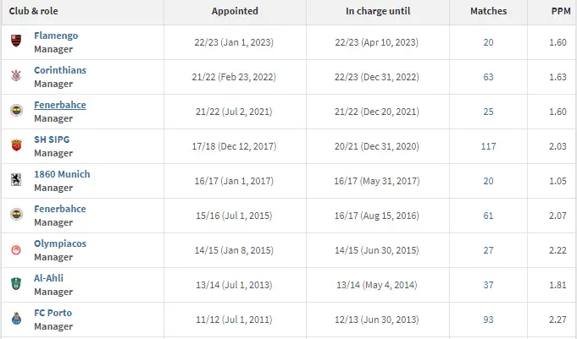
Task: Open the 117 matches link for SH SIPG
Action: click(x=488, y=146)
